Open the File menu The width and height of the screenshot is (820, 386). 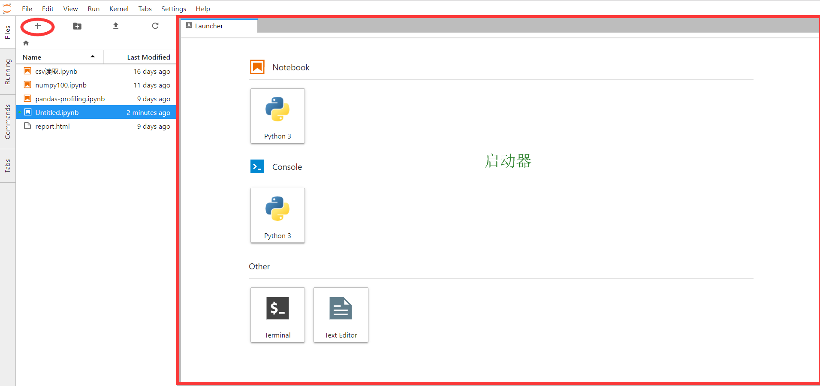27,9
